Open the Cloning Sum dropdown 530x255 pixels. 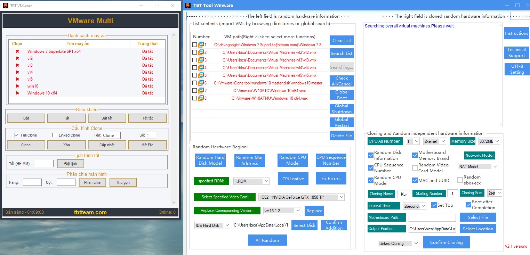pyautogui.click(x=495, y=193)
